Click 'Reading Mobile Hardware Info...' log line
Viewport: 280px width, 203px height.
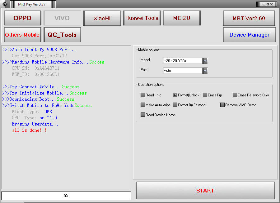click(x=53, y=62)
